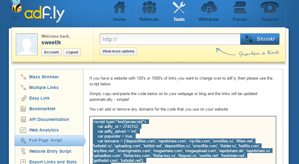Click the Logout button
This screenshot has width=299, height=164.
coord(72,52)
